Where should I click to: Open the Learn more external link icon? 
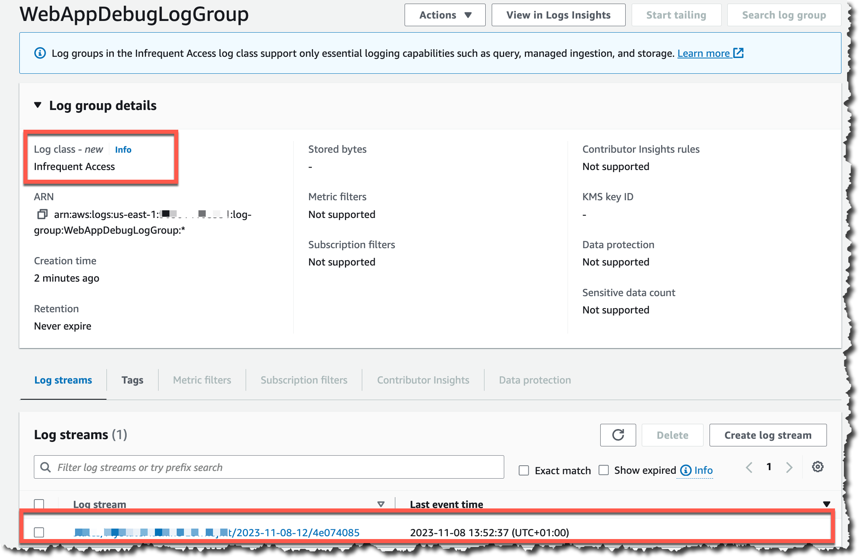[x=738, y=53]
